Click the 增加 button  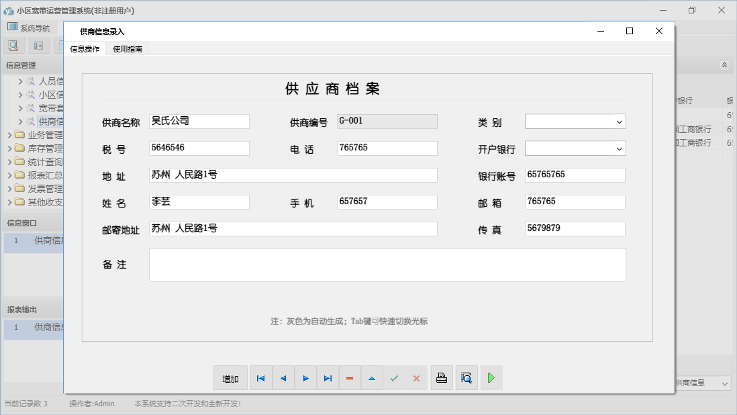[230, 379]
